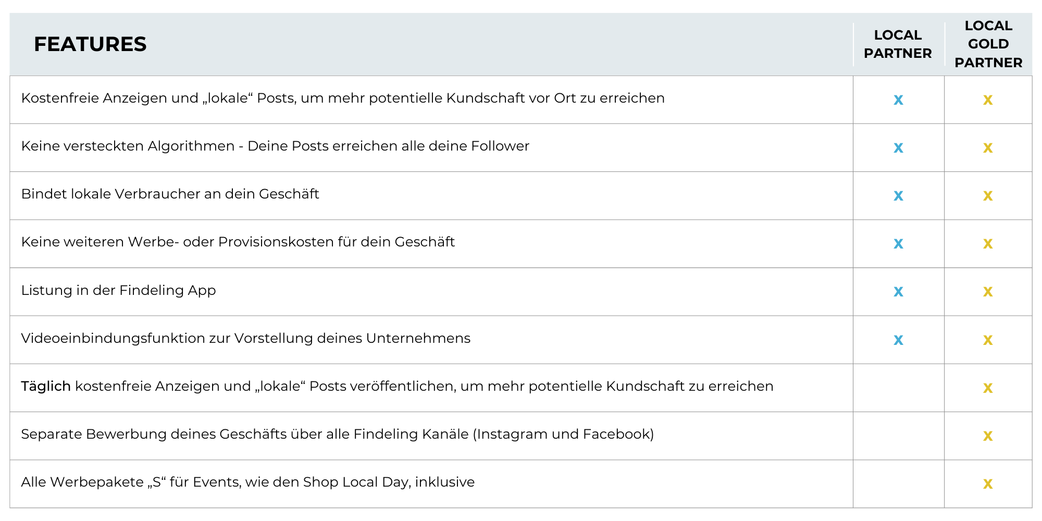Click the FEATURES heading
The height and width of the screenshot is (521, 1042).
pyautogui.click(x=90, y=44)
